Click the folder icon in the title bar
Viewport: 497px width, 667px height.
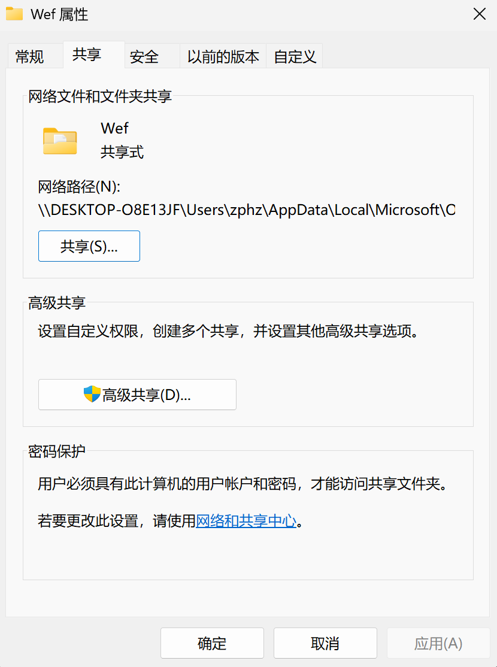point(14,14)
